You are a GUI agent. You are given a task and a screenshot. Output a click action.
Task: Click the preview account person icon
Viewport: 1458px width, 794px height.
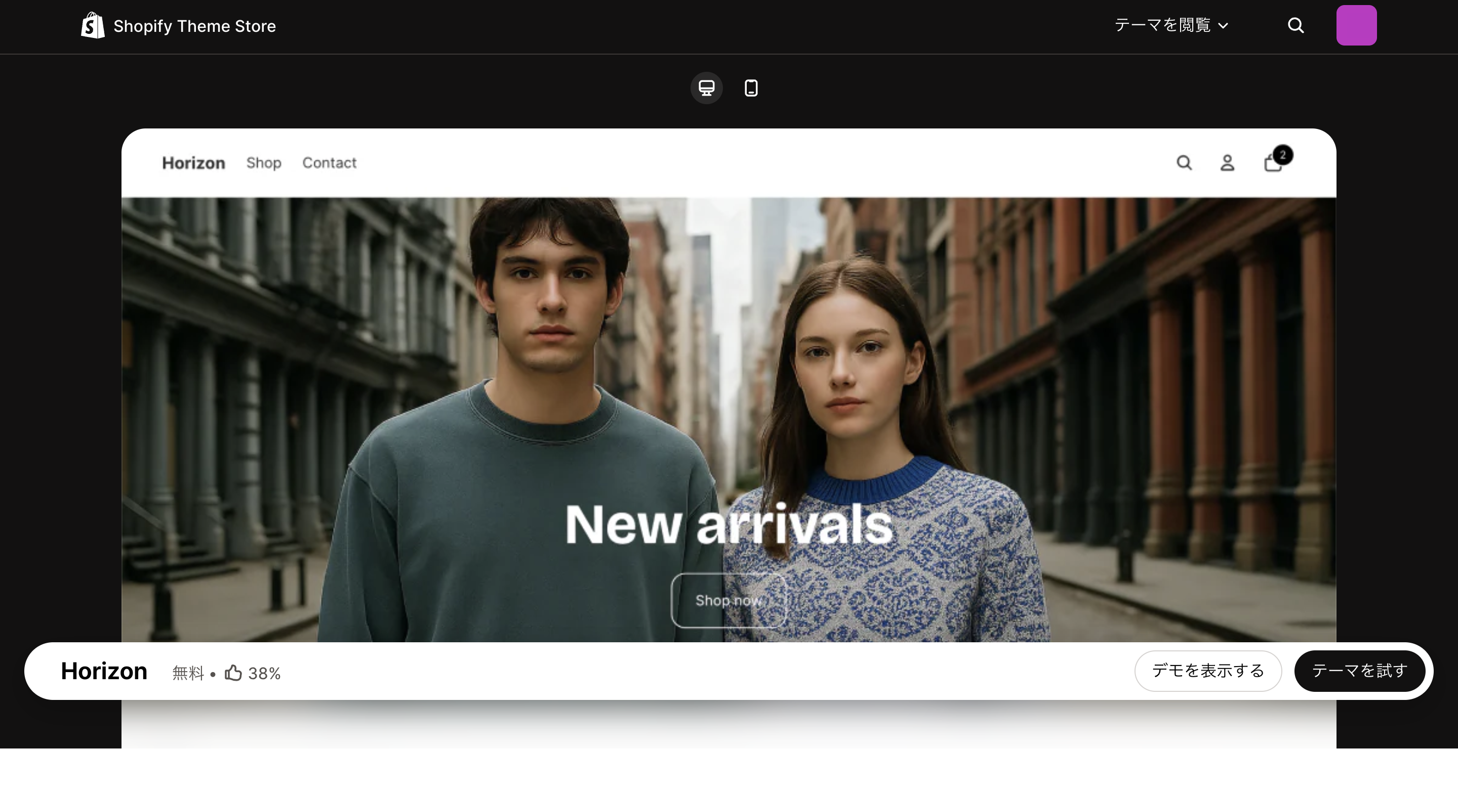coord(1227,163)
